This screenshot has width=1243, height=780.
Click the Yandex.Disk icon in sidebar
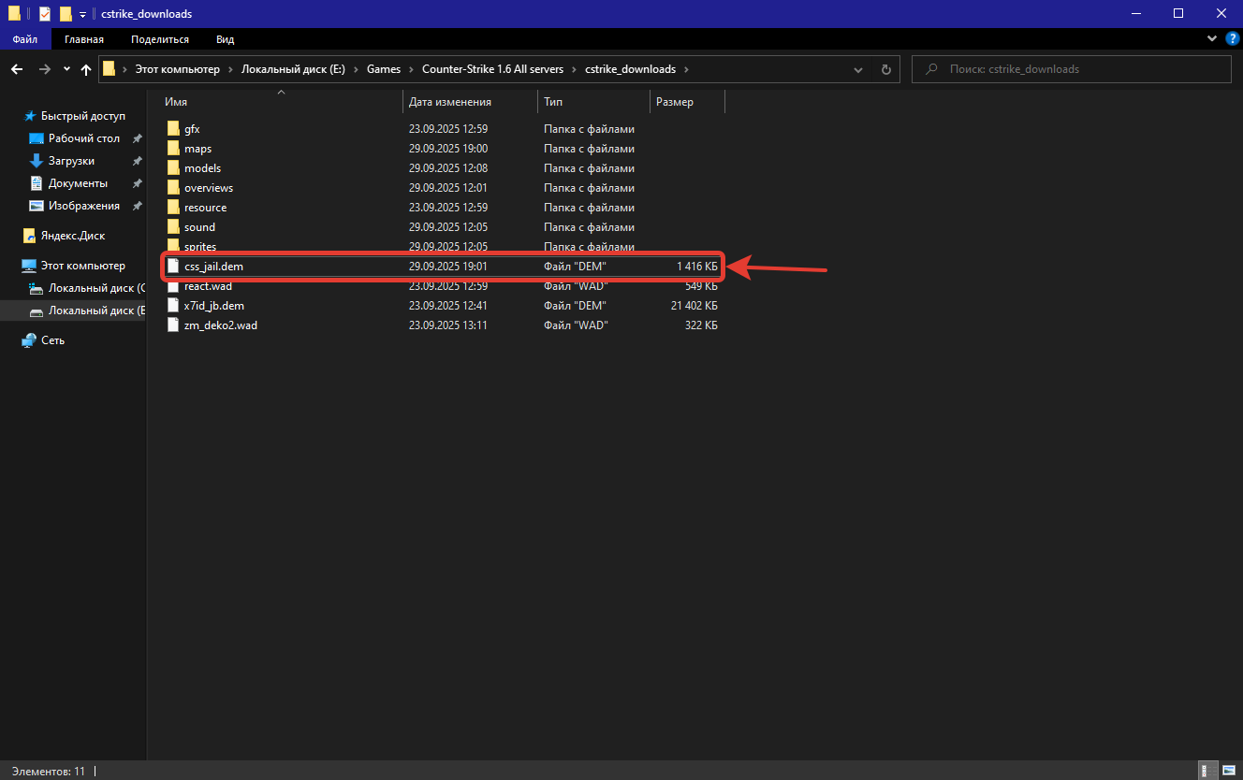tap(29, 236)
